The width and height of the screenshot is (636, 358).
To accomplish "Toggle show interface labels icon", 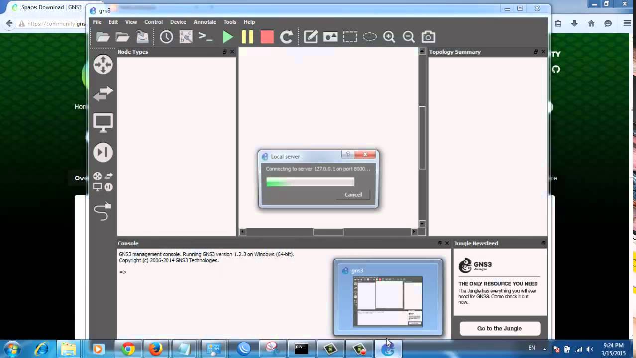I will pyautogui.click(x=186, y=37).
